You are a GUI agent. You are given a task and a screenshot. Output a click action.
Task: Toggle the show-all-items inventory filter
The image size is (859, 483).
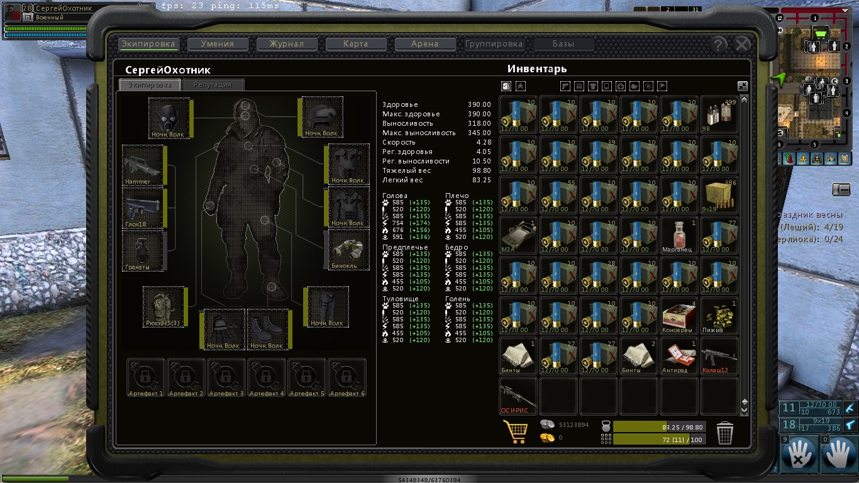(x=506, y=86)
